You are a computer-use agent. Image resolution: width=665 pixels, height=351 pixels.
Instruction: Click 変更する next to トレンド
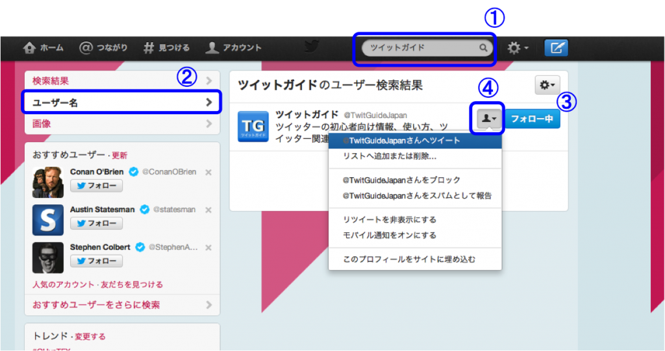tap(90, 337)
